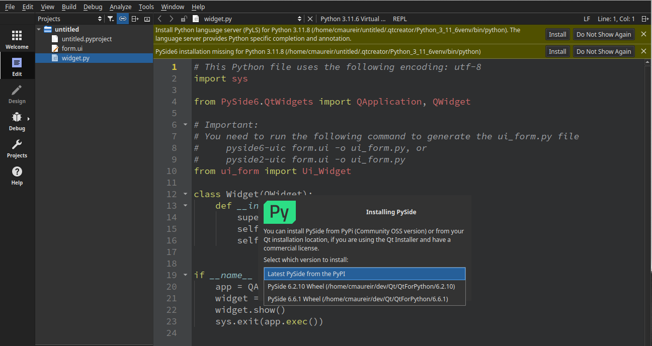Screen dimensions: 652x346
Task: Toggle the read-only lock for widget.py
Action: [x=184, y=19]
